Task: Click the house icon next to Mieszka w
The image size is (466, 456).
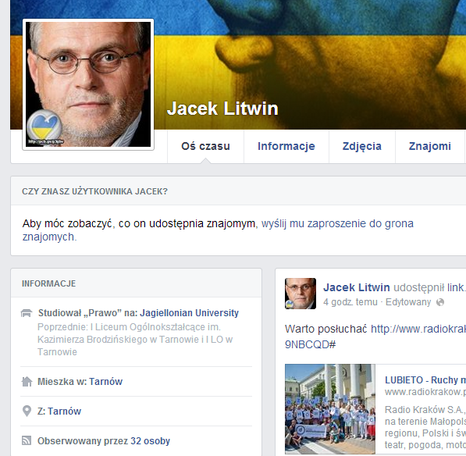Action: click(27, 381)
